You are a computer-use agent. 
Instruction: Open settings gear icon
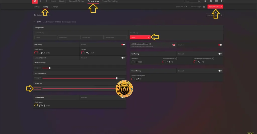coord(216,1)
